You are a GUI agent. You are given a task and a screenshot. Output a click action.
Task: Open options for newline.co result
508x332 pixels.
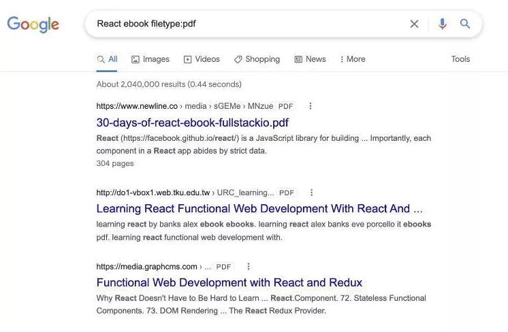[x=311, y=106]
